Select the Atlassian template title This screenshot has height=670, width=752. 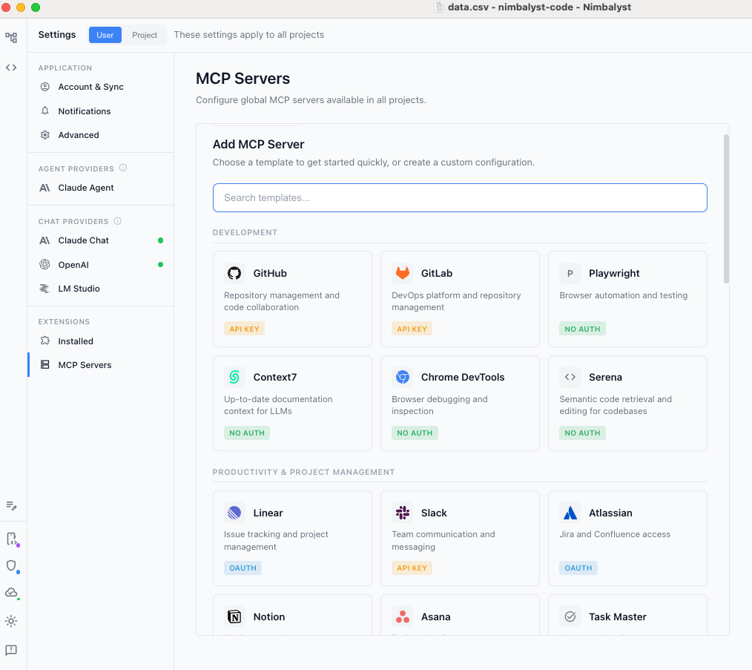pos(610,513)
